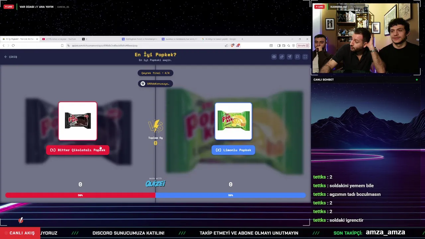The width and height of the screenshot is (425, 239).
Task: Vote for Limonlu Popkek
Action: click(233, 150)
